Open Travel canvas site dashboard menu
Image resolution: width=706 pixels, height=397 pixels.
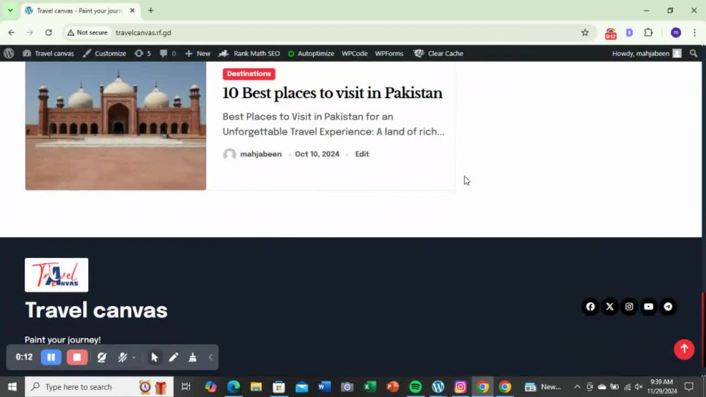48,53
